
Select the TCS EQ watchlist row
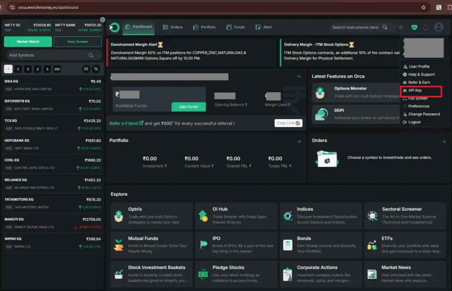(x=53, y=124)
